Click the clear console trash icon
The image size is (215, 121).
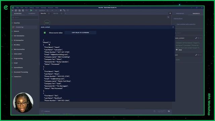[155, 111]
